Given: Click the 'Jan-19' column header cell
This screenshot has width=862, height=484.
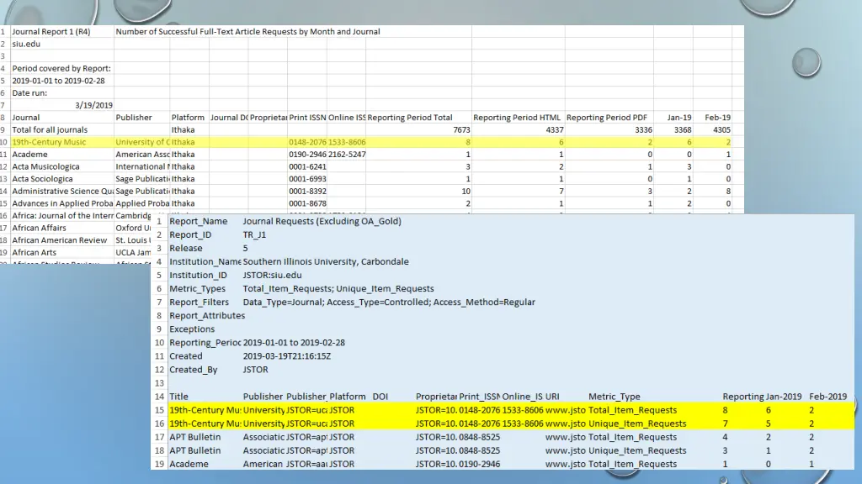Looking at the screenshot, I should [679, 118].
